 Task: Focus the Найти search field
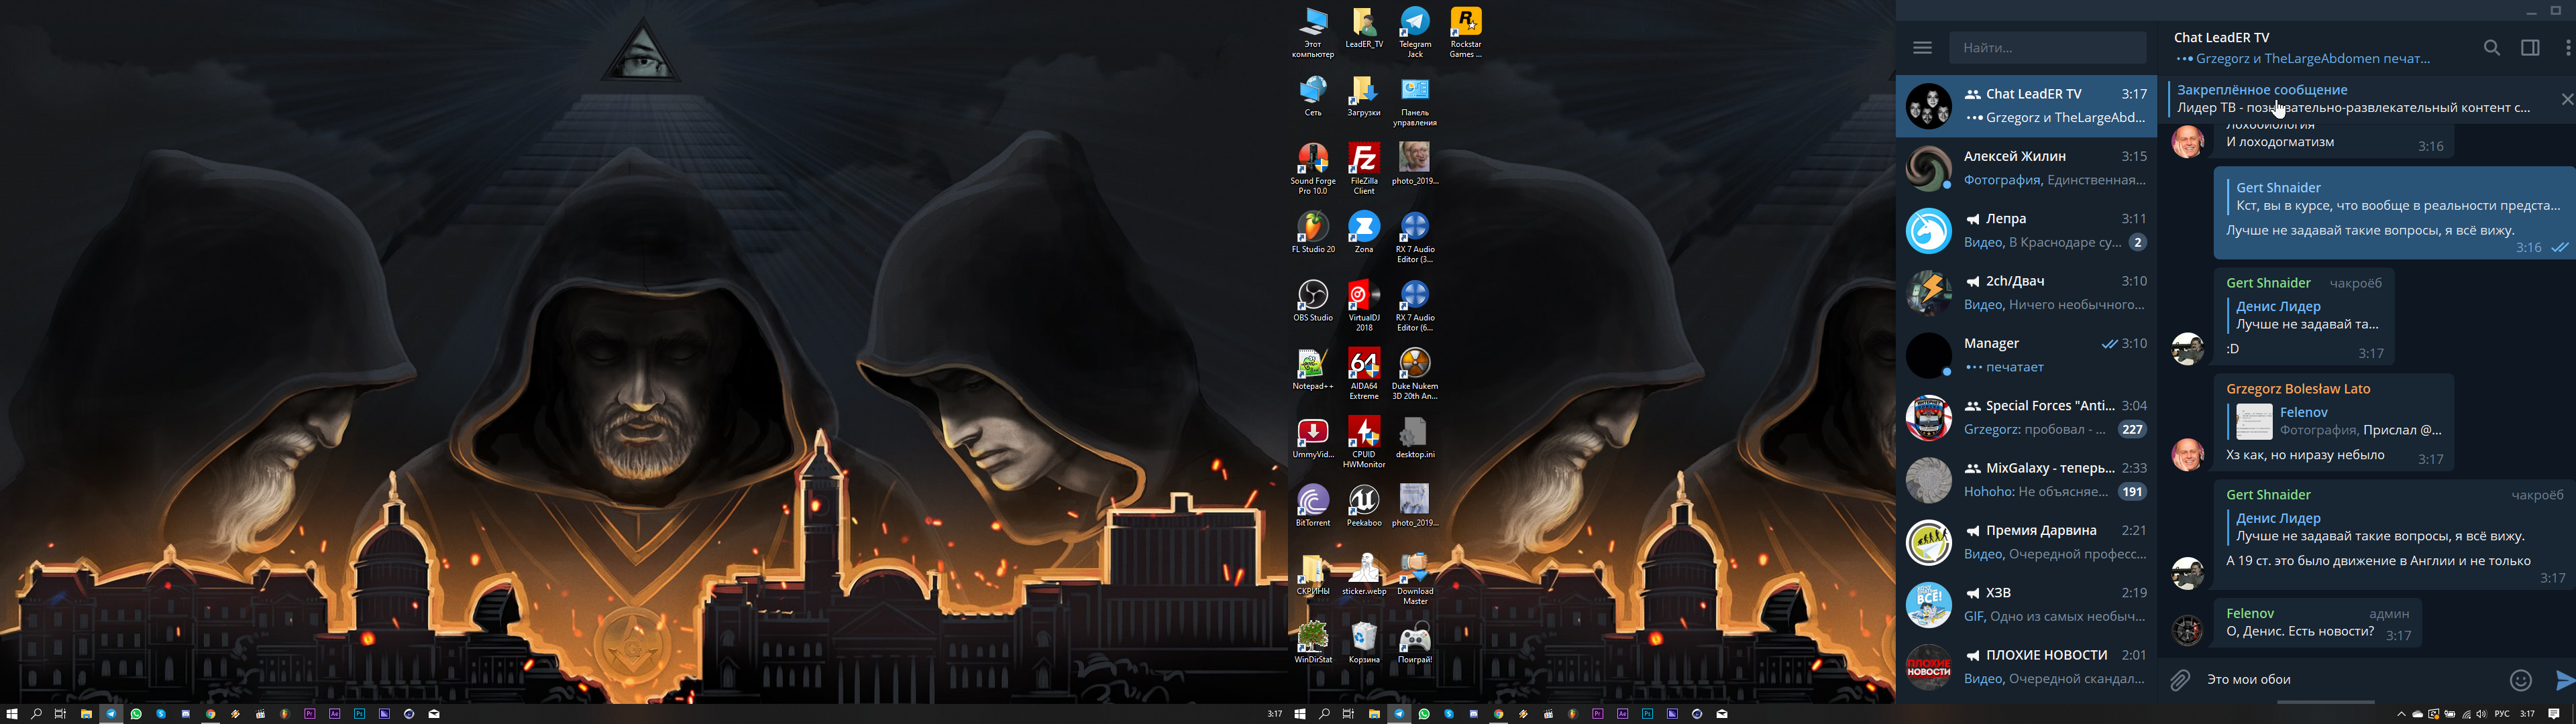(2047, 47)
